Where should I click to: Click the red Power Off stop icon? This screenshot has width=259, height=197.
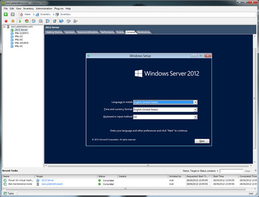click(6, 21)
